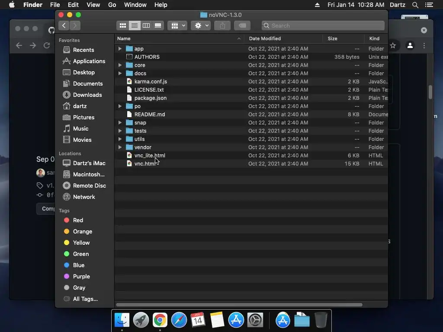Launch Google Chrome from the Dock

pyautogui.click(x=160, y=320)
